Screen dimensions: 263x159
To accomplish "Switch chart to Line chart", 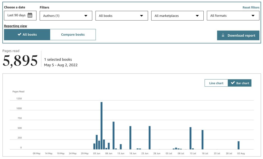I will click(216, 83).
